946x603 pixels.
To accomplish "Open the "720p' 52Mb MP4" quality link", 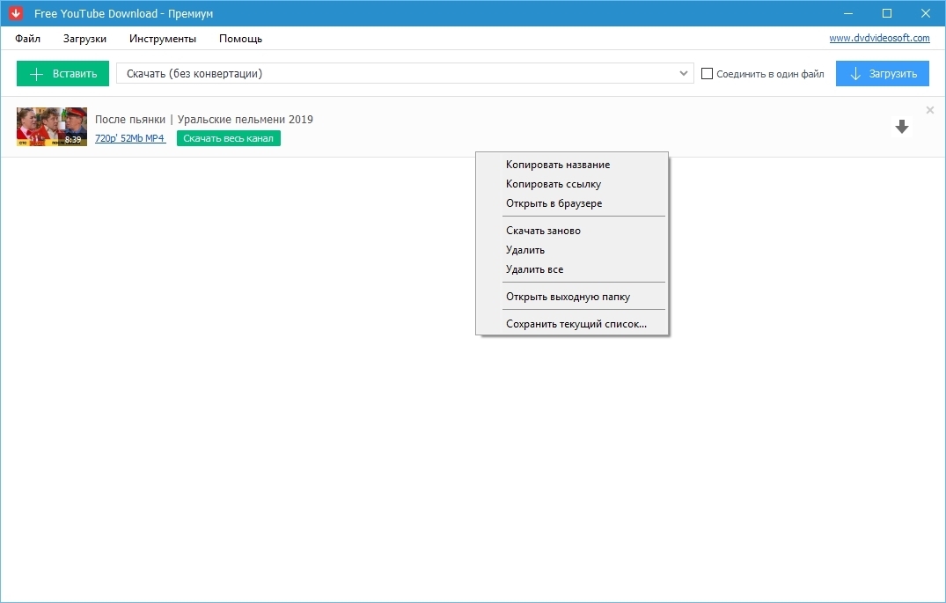I will pos(130,138).
